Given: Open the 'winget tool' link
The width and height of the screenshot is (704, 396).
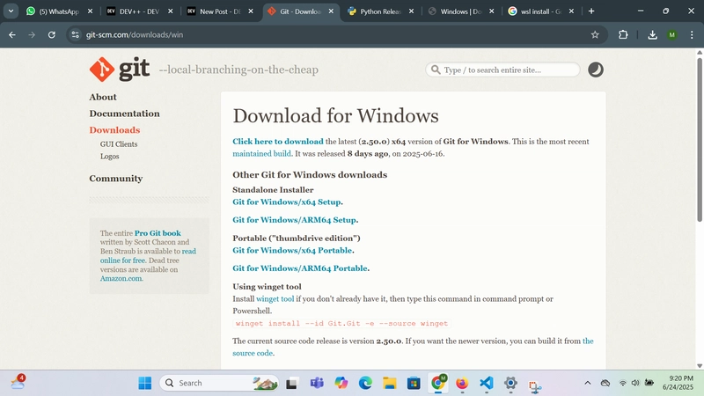Looking at the screenshot, I should 275,298.
